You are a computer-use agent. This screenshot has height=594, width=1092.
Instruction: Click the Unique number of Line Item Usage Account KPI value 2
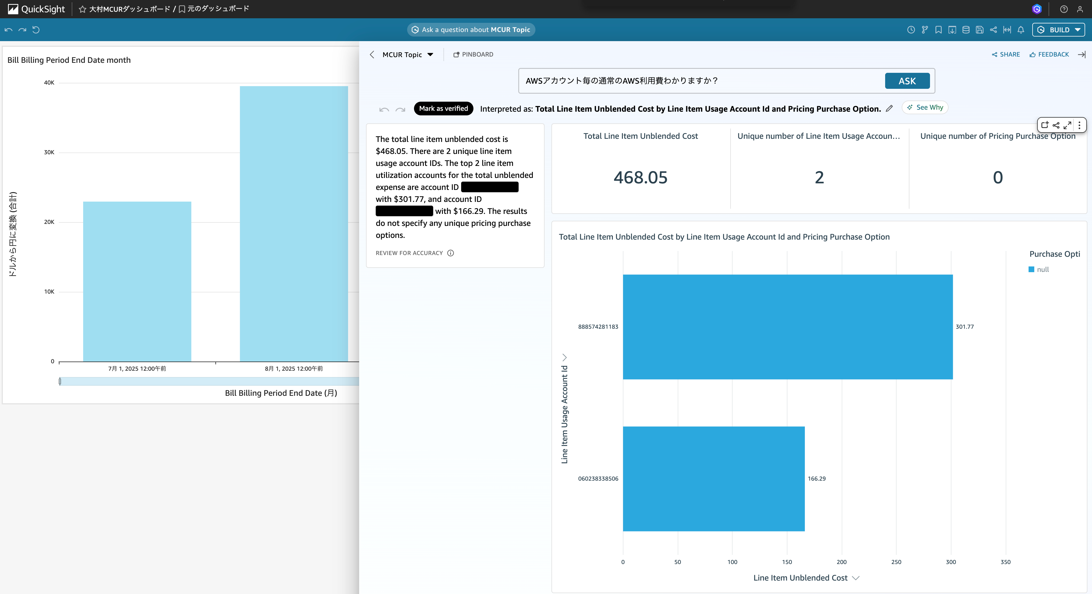pyautogui.click(x=819, y=178)
